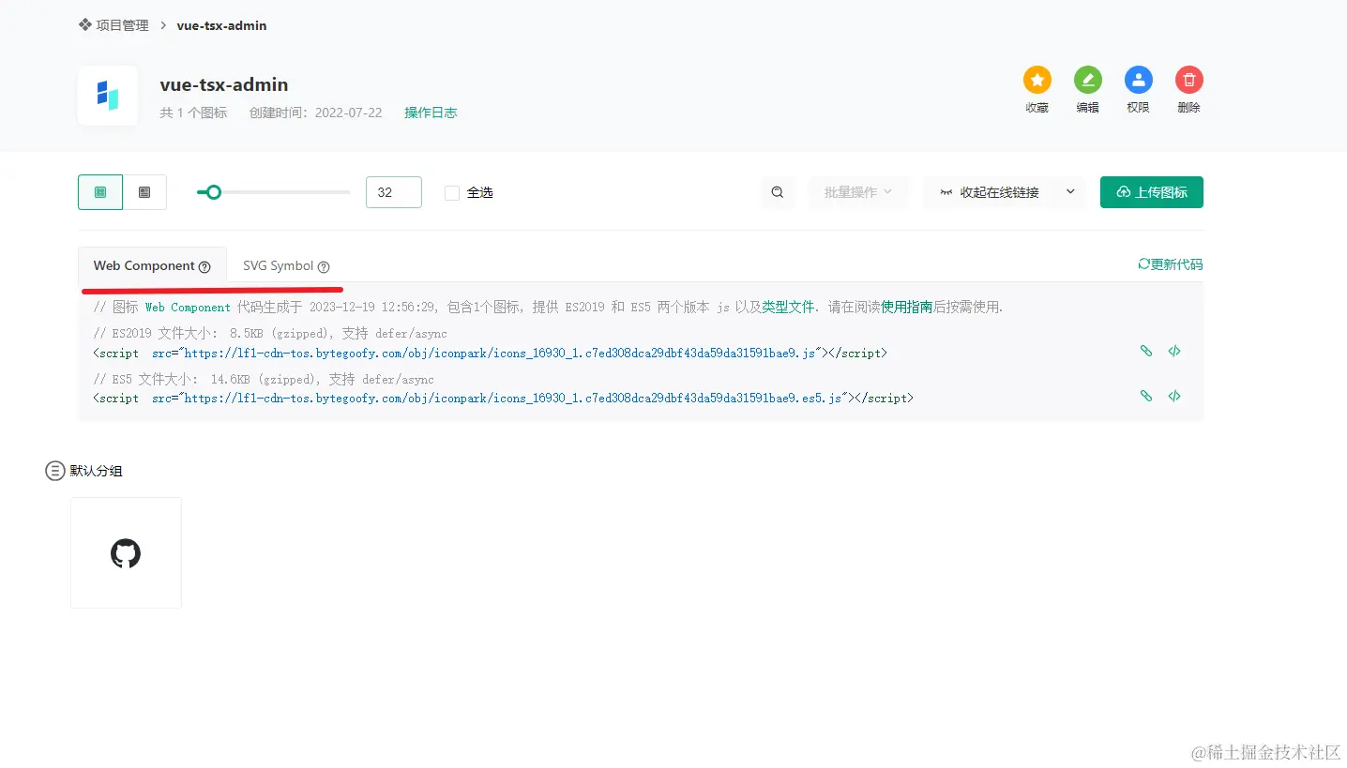
Task: Click 创建时间 2022-07-22 text
Action: [x=315, y=113]
